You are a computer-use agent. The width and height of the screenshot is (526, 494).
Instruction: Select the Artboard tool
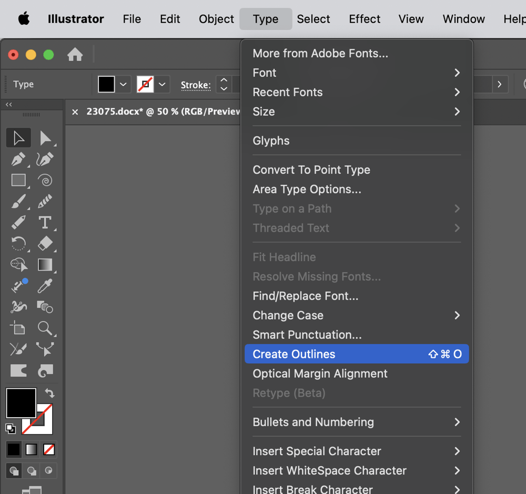(17, 328)
